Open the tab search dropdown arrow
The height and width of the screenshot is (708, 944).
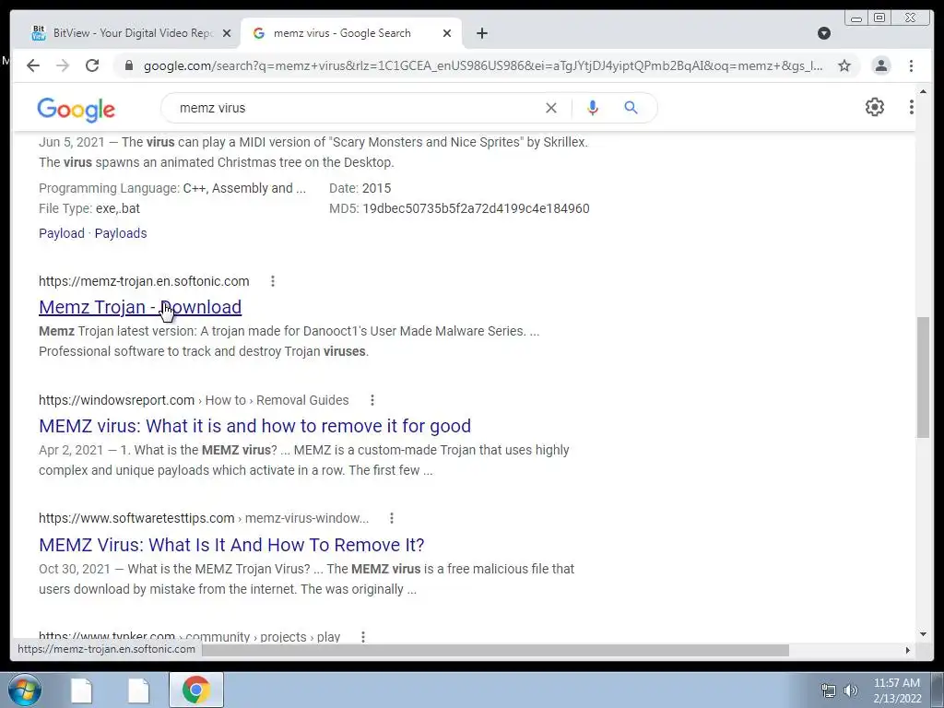tap(824, 33)
